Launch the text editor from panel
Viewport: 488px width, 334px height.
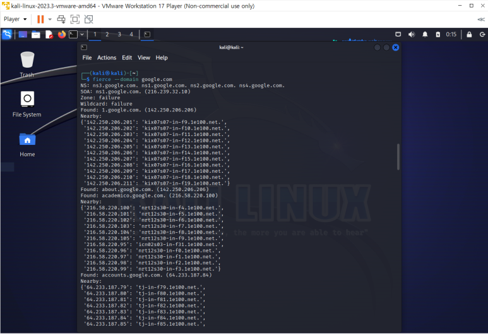(49, 34)
